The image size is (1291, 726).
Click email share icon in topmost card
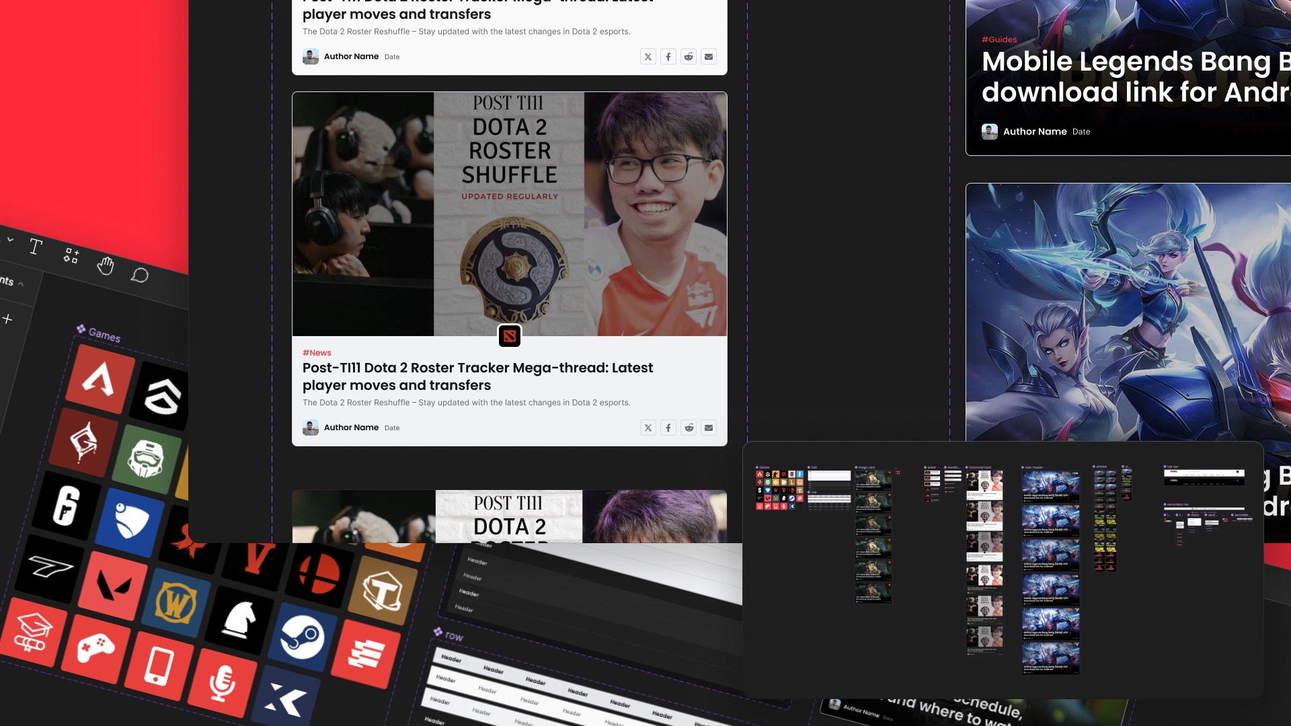click(709, 56)
